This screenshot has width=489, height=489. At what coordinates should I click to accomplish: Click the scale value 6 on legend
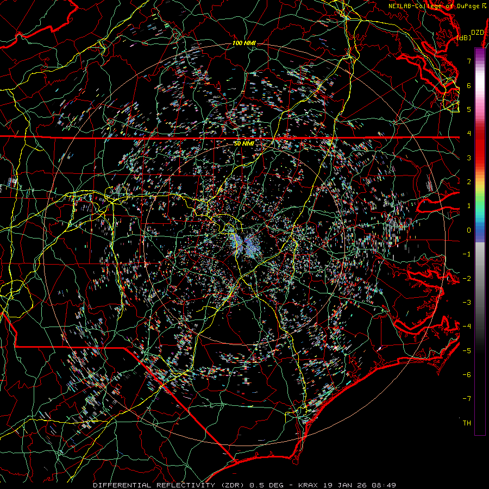469,85
